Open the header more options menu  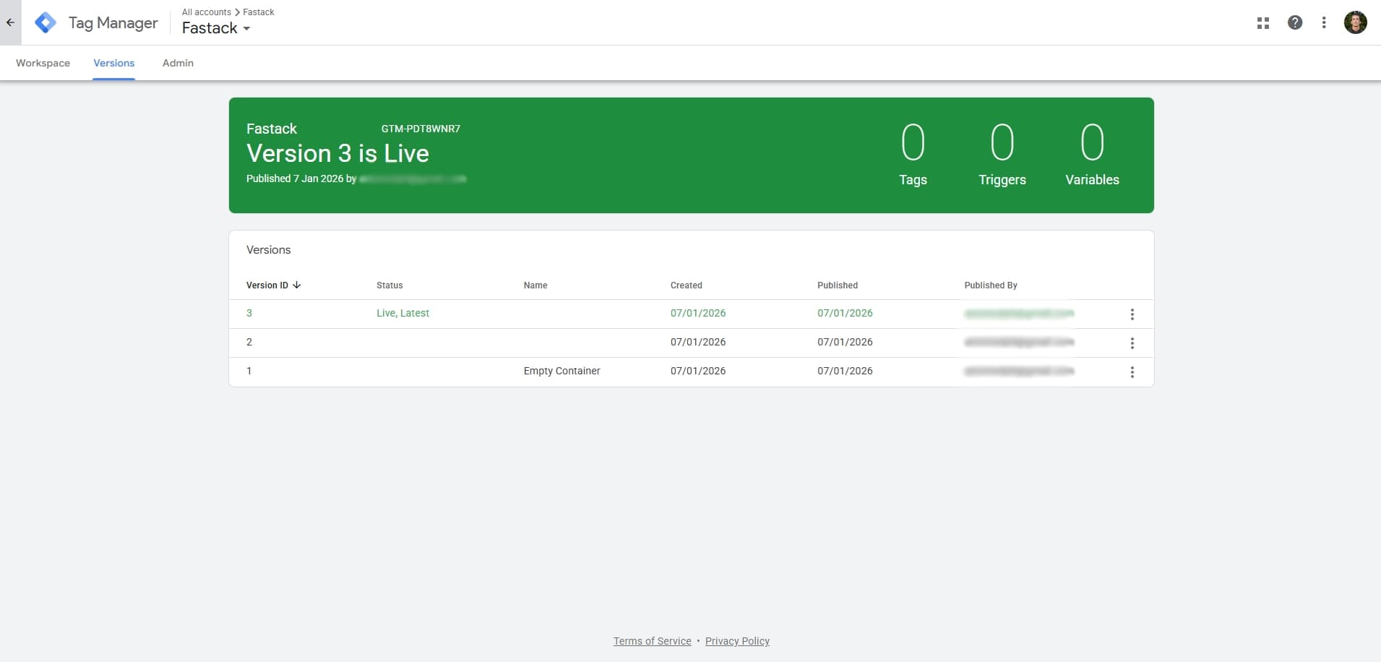[x=1324, y=22]
